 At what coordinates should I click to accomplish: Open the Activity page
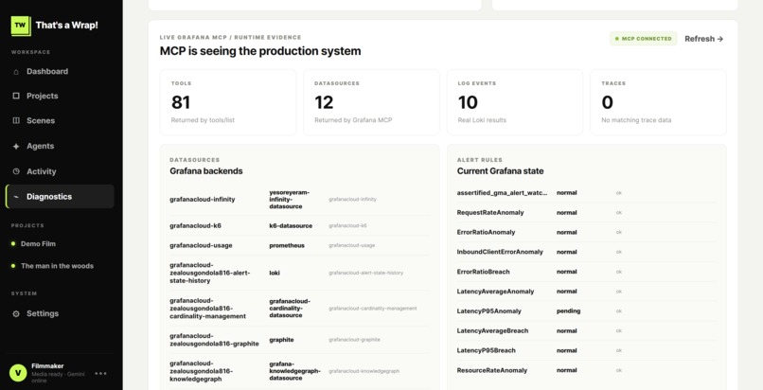(x=42, y=171)
